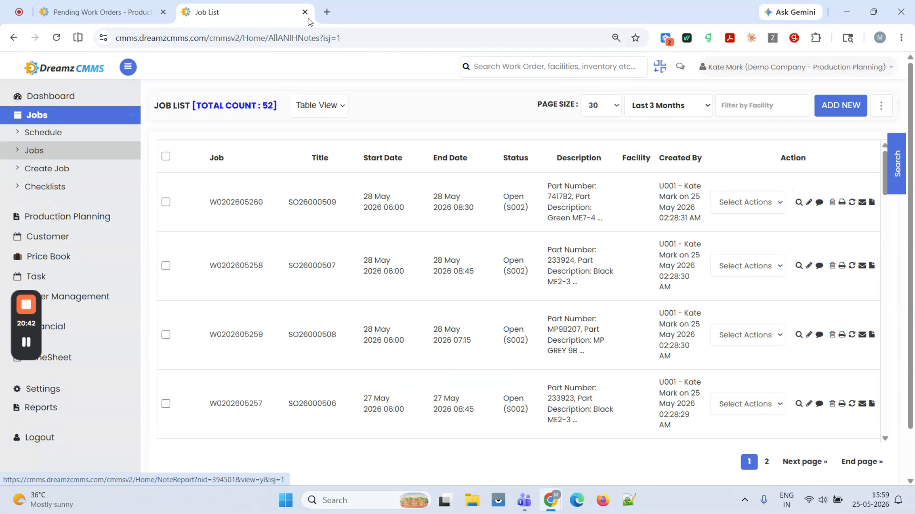915x514 pixels.
Task: Print job W0202605259 using its printer icon
Action: click(842, 335)
